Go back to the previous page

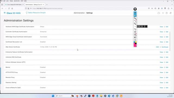[x=2, y=8]
